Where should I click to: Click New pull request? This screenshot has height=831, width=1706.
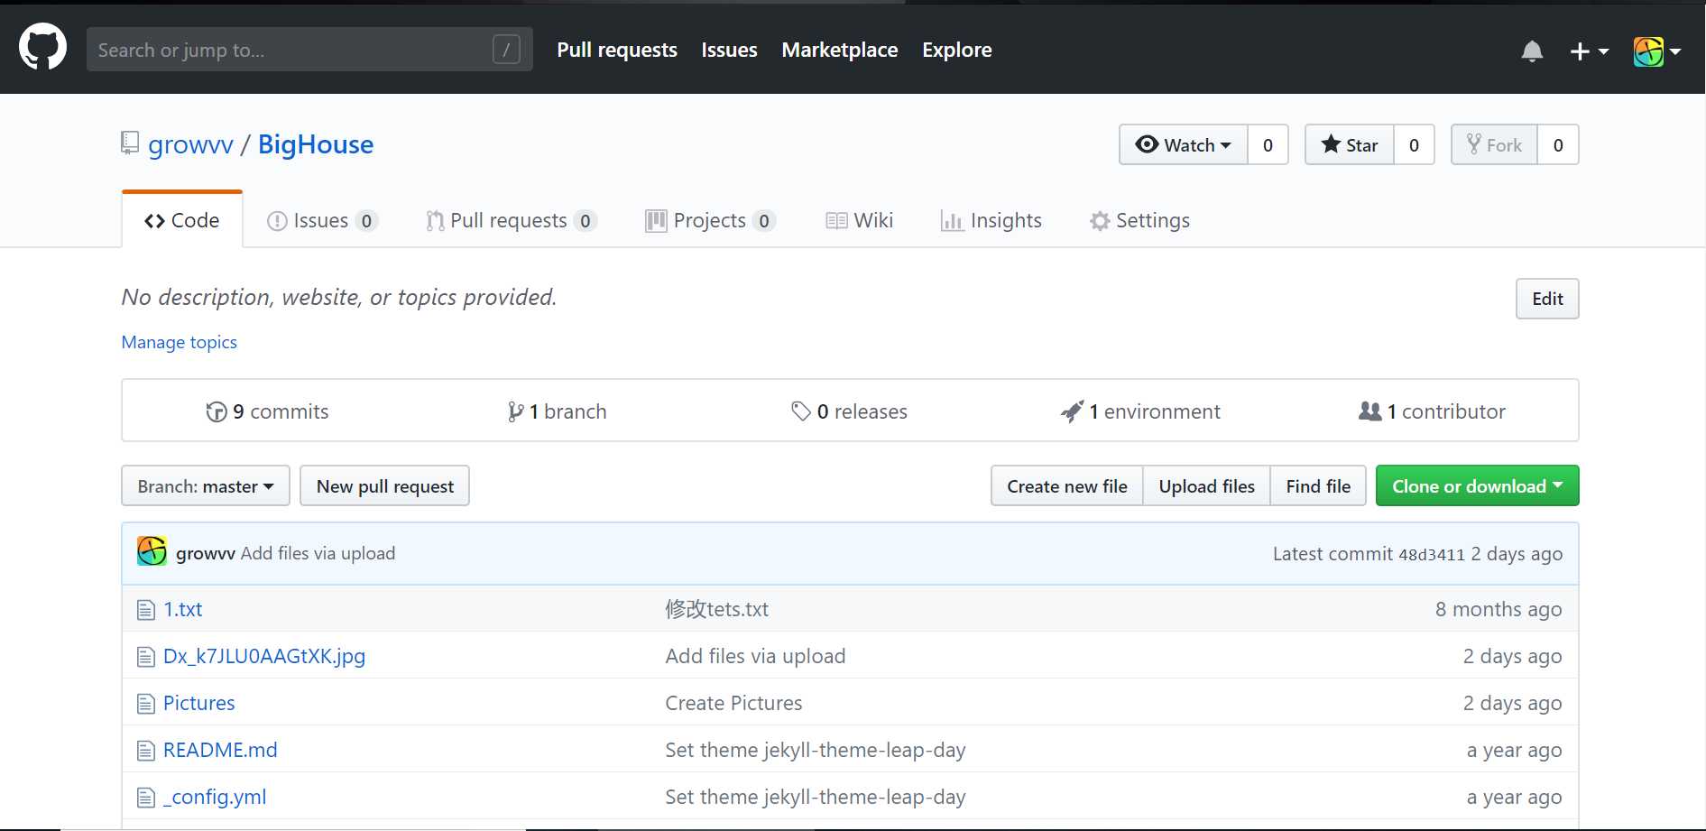385,485
